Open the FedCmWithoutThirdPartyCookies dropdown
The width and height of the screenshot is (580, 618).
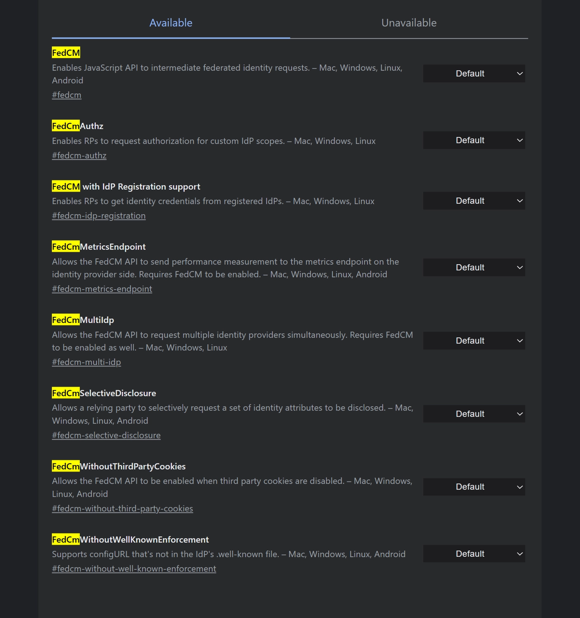(x=474, y=487)
